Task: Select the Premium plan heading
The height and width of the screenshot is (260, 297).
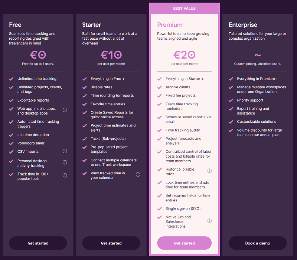Action: pos(170,24)
